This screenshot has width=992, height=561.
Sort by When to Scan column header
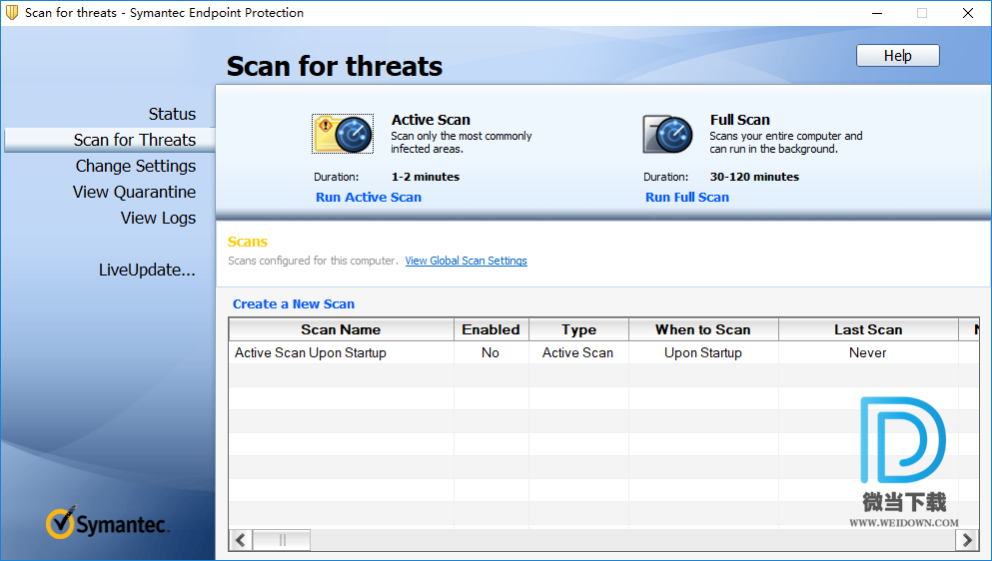click(703, 329)
